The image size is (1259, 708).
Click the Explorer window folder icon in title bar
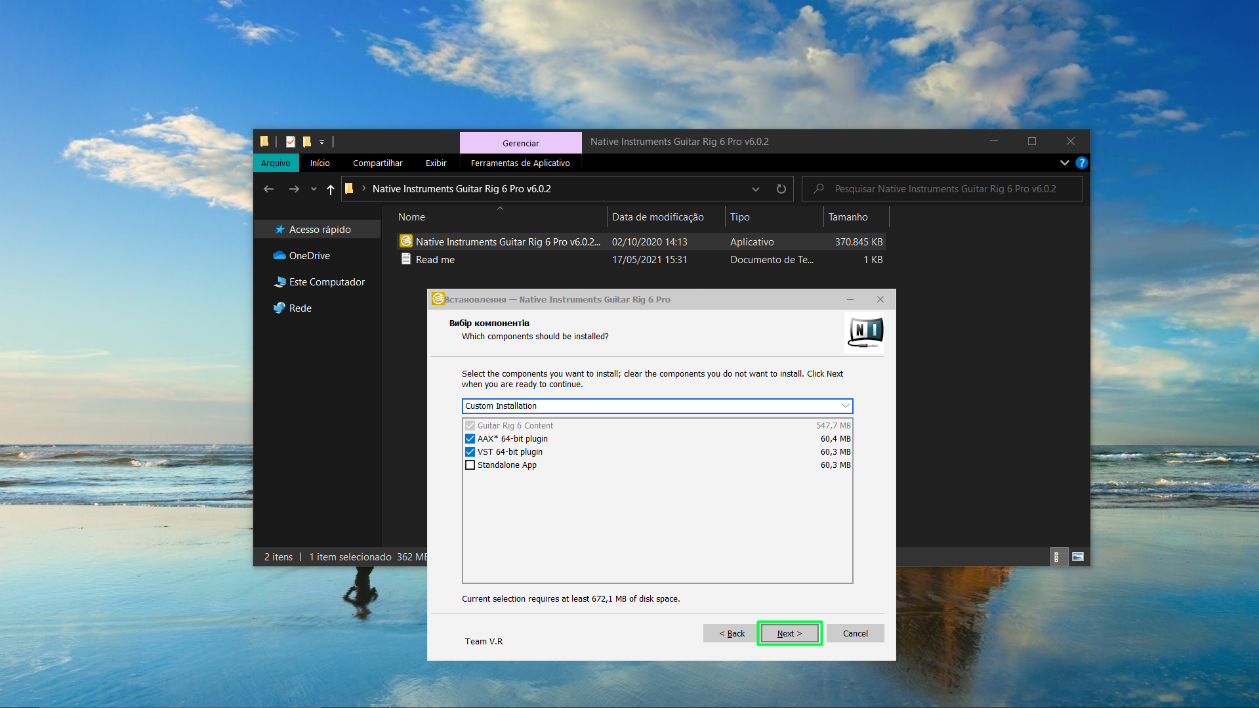(x=264, y=142)
